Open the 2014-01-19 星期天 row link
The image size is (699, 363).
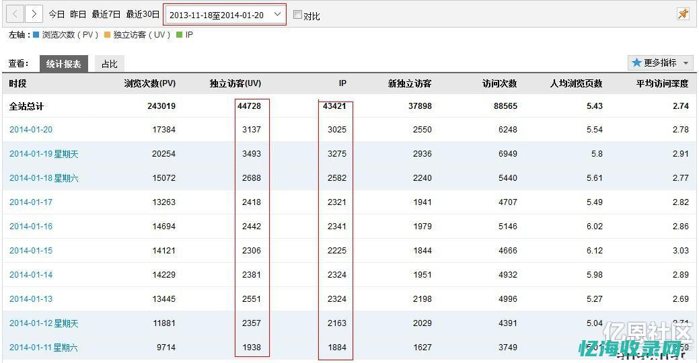click(x=44, y=154)
